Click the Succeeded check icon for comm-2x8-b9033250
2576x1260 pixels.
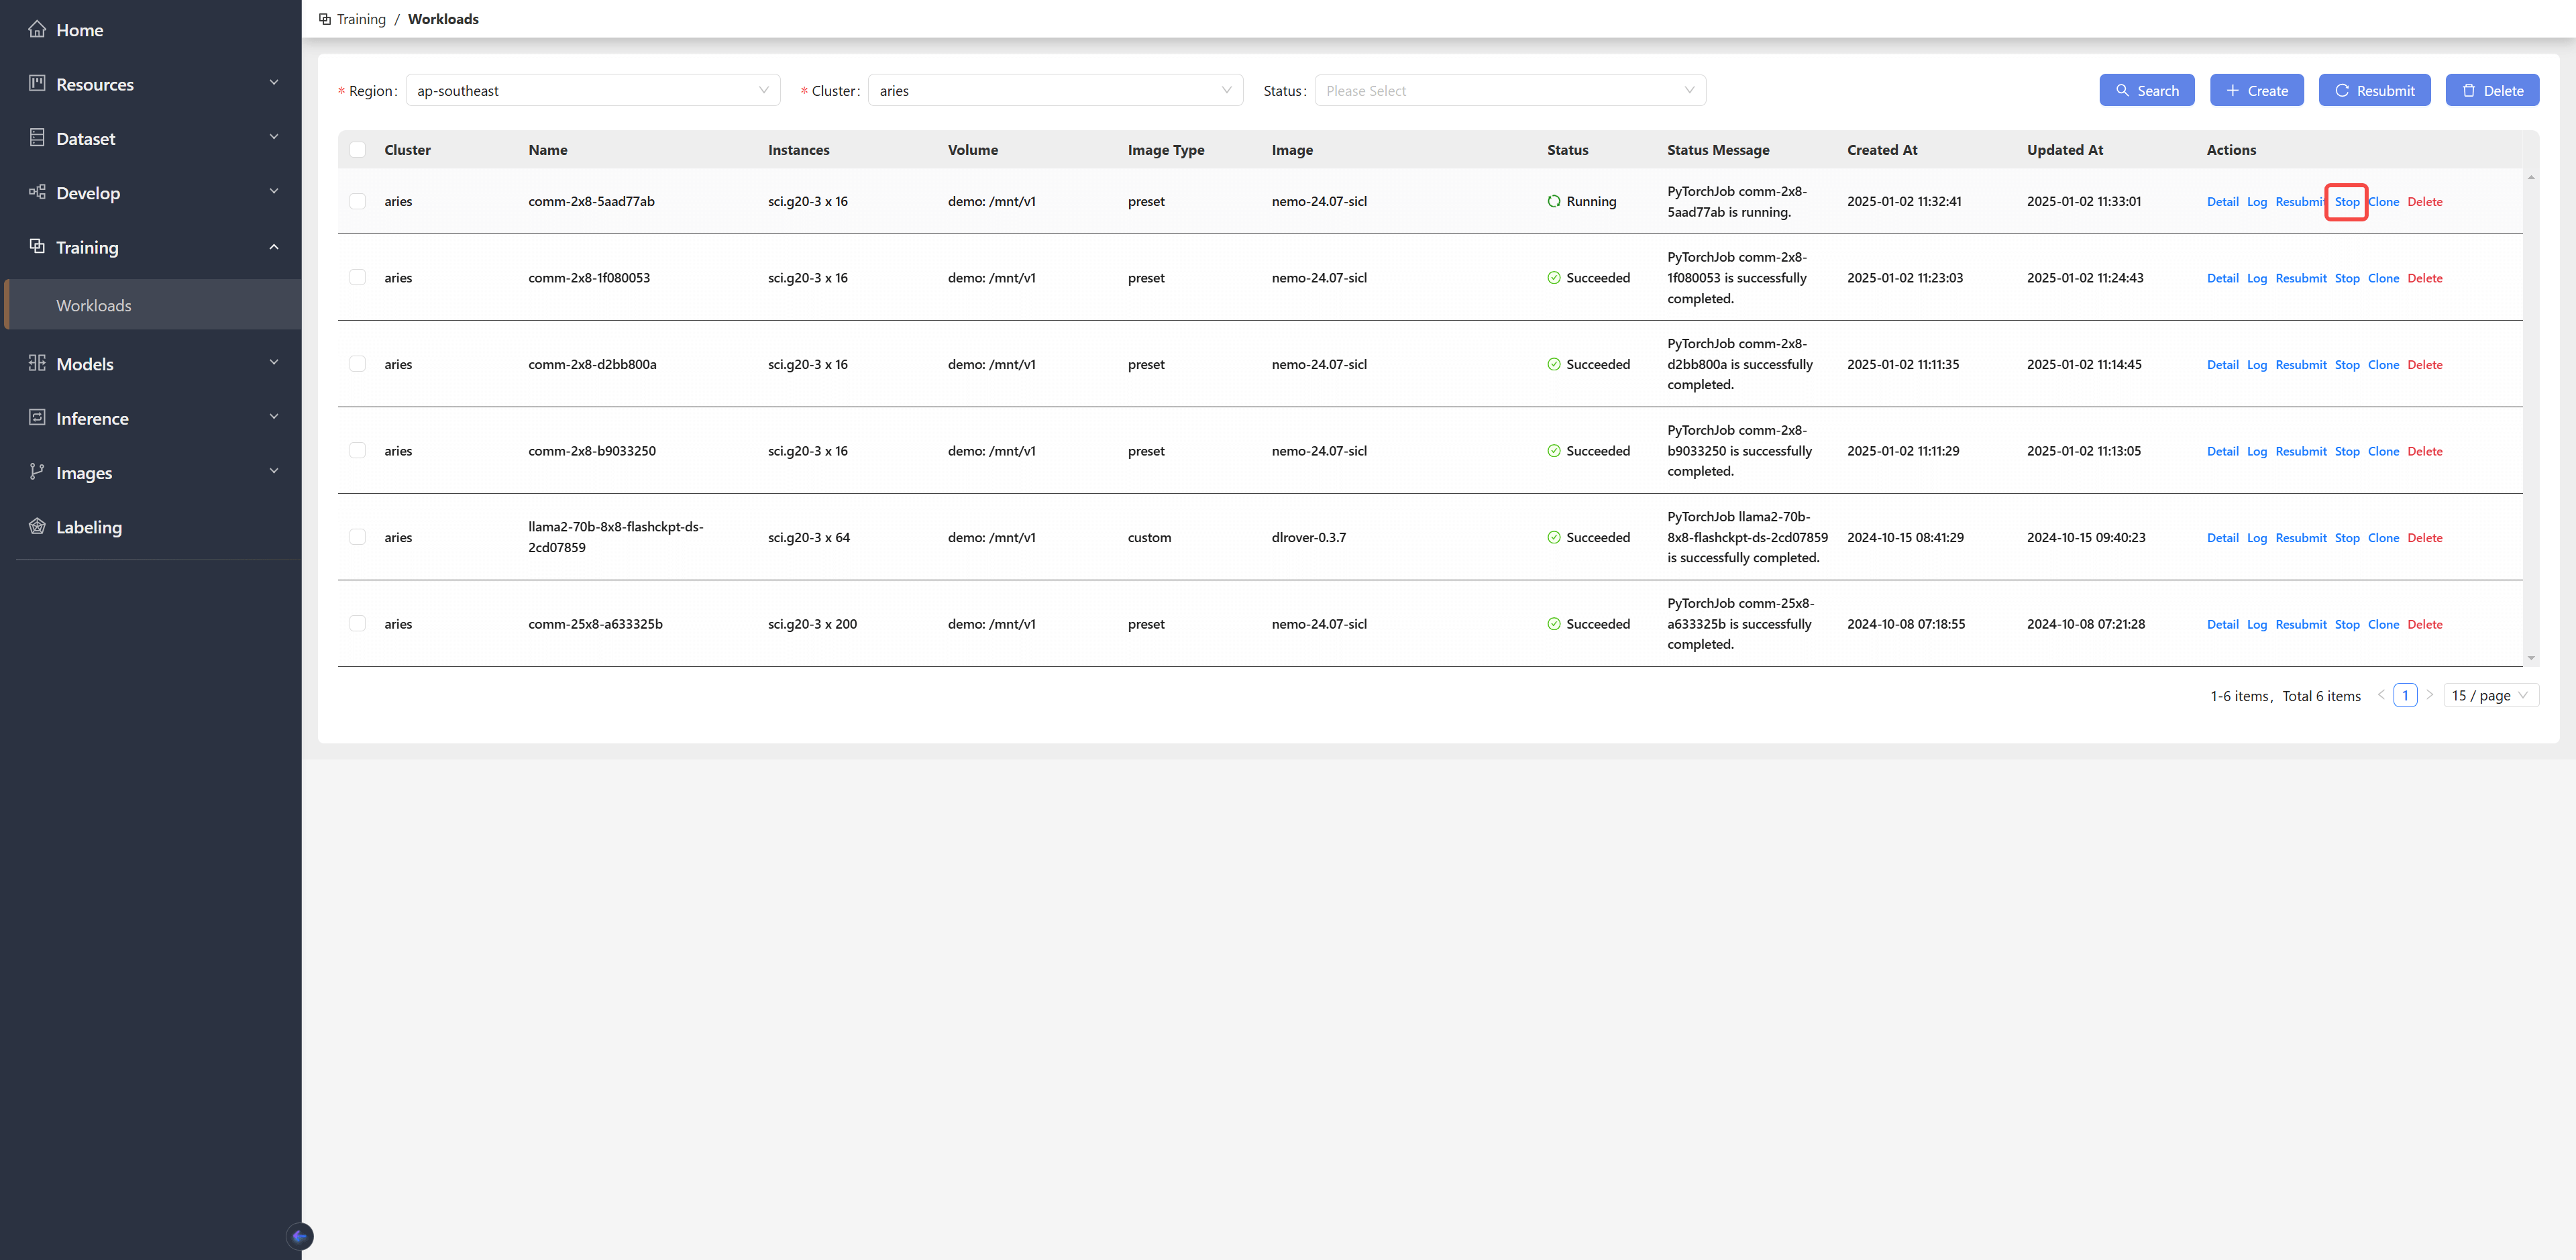click(x=1554, y=451)
